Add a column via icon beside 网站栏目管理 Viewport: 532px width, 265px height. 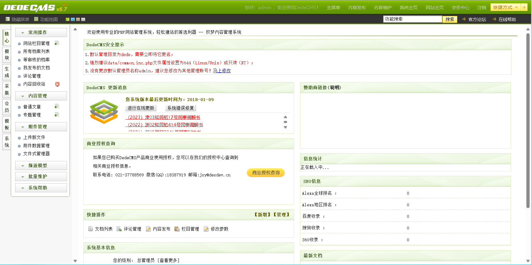click(57, 43)
